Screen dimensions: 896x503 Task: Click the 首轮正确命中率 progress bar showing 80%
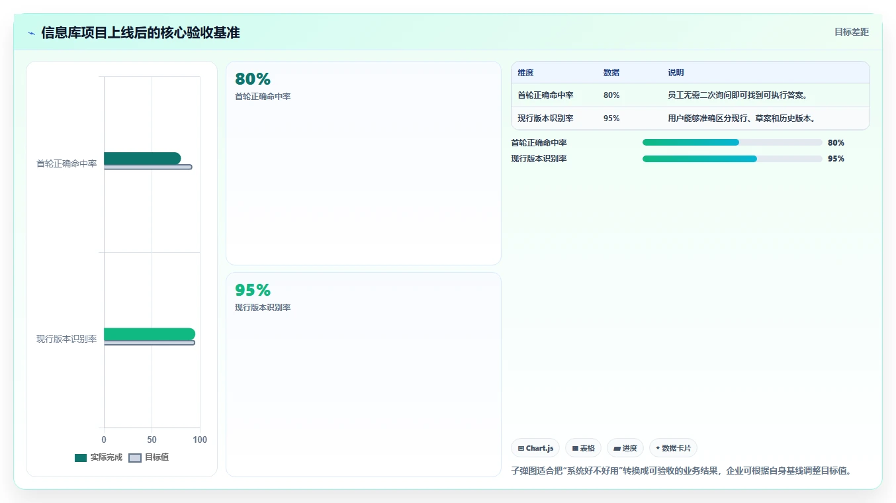(733, 142)
